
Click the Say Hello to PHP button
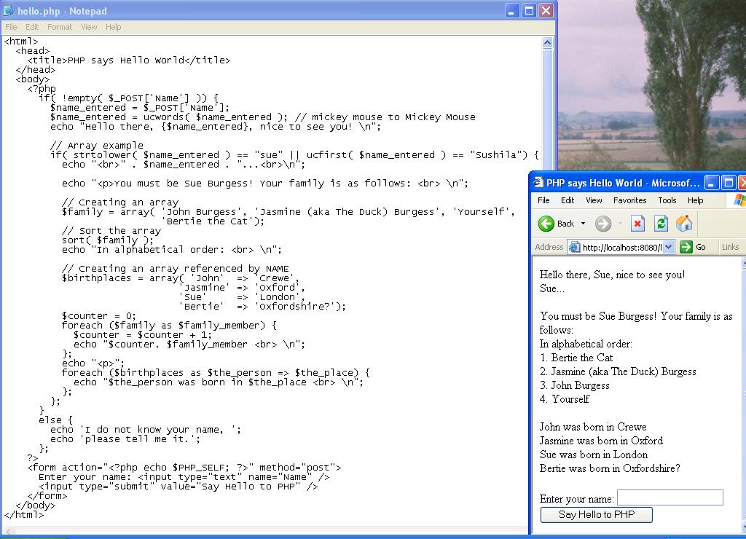point(596,514)
